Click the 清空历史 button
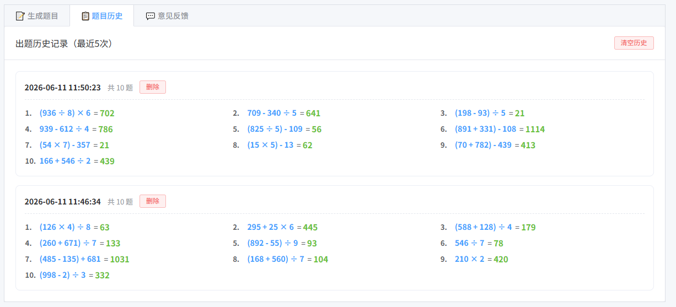 pos(634,43)
